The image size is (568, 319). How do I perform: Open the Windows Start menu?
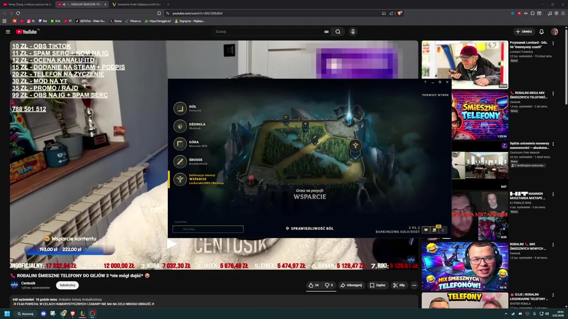tap(7, 314)
